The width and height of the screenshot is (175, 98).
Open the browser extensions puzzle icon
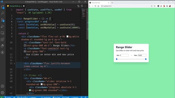(167, 6)
